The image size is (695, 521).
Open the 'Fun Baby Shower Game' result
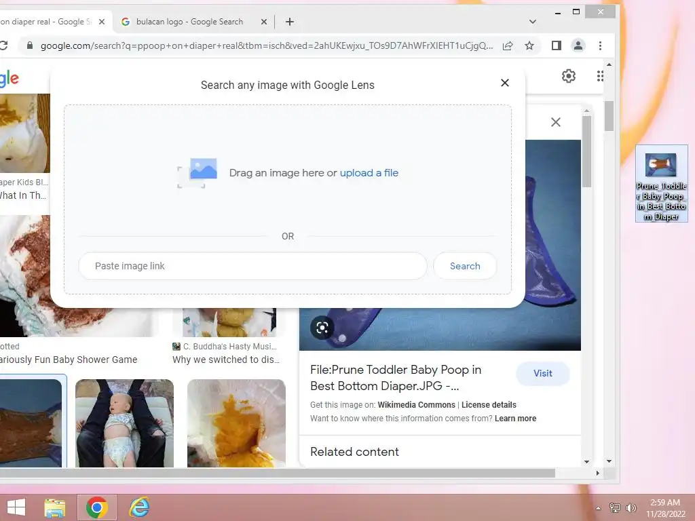click(x=69, y=360)
